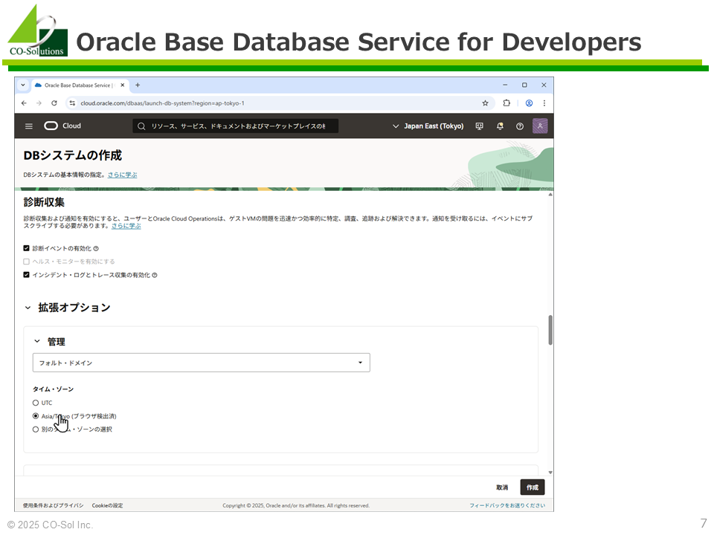The height and width of the screenshot is (535, 714).
Task: Click the page vertical scrollbar thumb
Action: [x=550, y=330]
